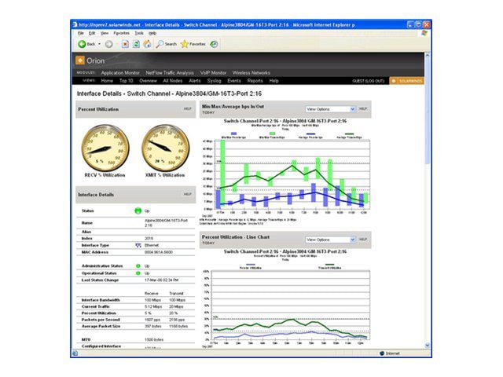Go to the Home view
This screenshot has width=503, height=377.
point(107,81)
